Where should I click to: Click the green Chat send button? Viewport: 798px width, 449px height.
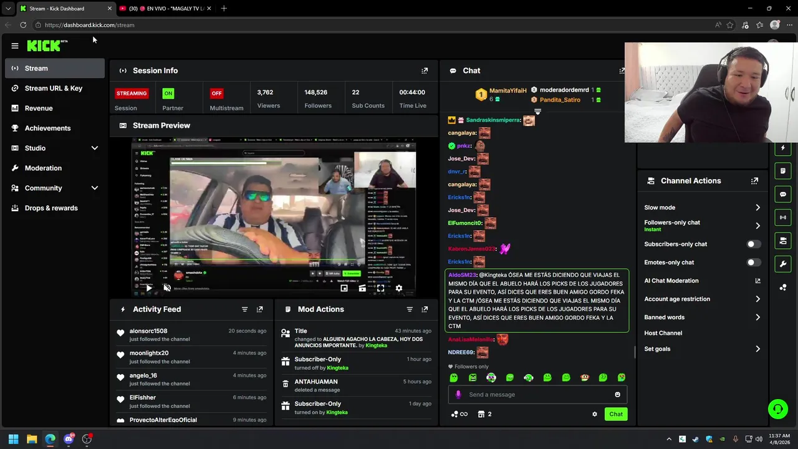click(x=616, y=414)
